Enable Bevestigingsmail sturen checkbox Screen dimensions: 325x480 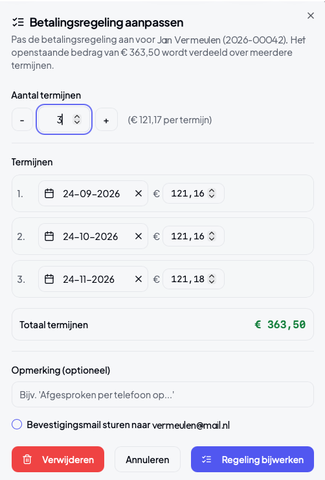pyautogui.click(x=17, y=425)
